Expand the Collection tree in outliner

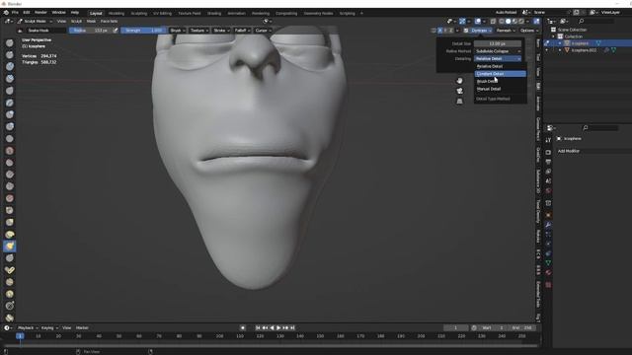tap(553, 36)
